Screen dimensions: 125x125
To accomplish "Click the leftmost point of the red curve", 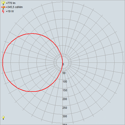I will point(3,62).
